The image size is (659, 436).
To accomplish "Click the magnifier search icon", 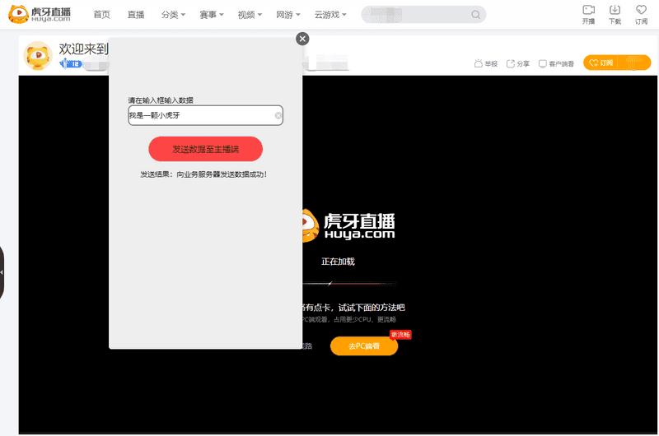I will pos(475,15).
